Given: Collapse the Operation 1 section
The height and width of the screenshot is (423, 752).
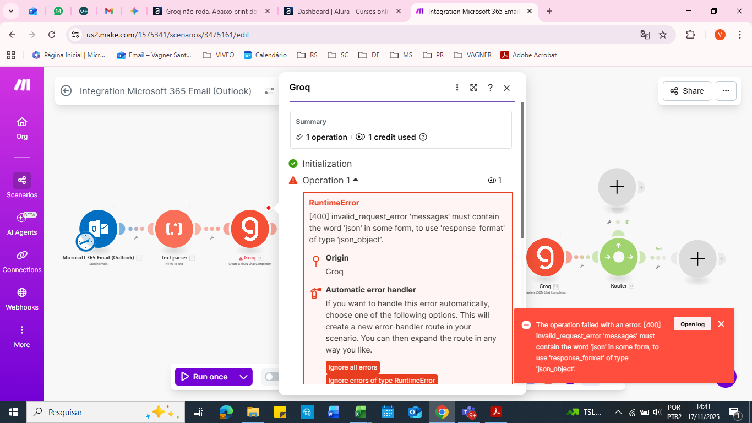Looking at the screenshot, I should pos(356,180).
